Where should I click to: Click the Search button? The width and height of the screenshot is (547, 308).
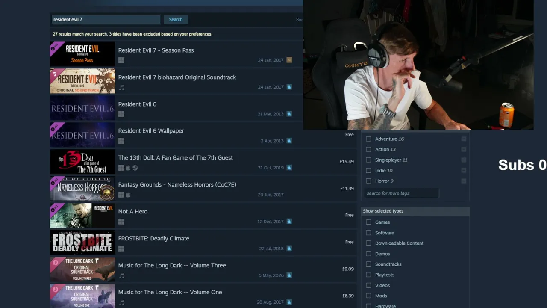coord(176,20)
